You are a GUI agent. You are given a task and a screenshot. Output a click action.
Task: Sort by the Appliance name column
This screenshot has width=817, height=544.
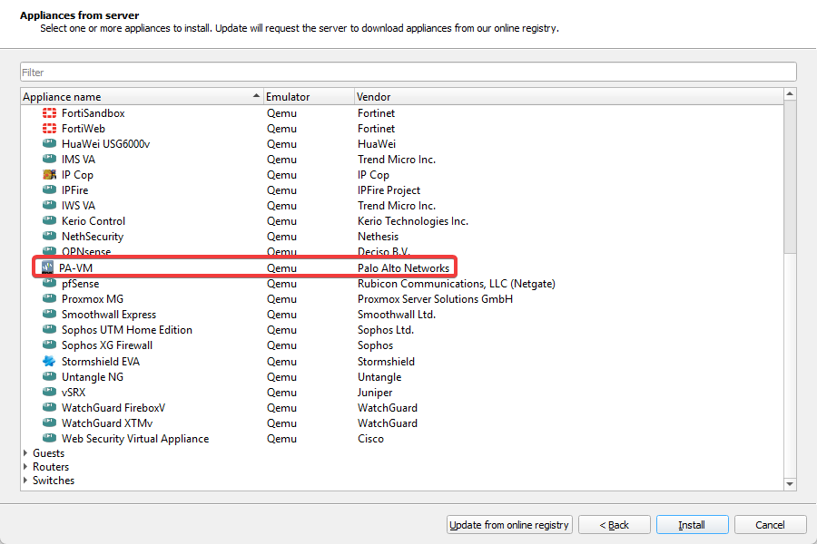[x=142, y=97]
